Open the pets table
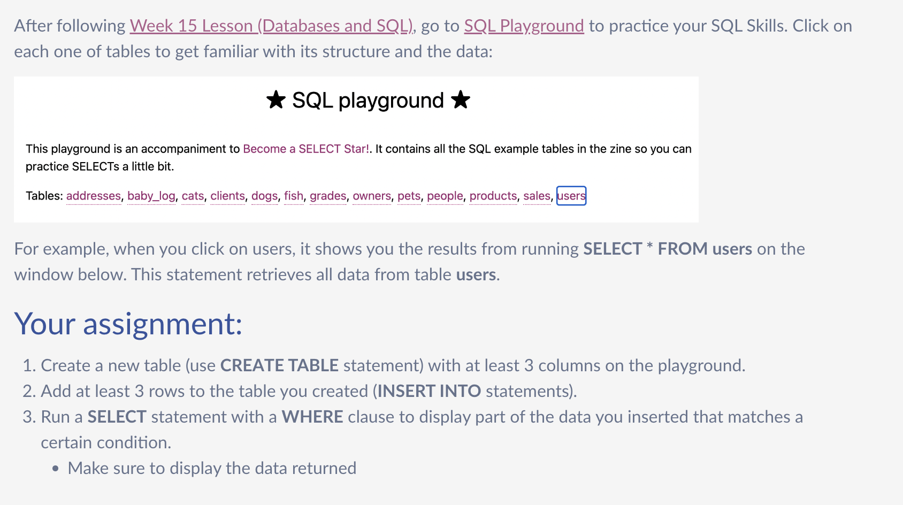903x505 pixels. (409, 196)
